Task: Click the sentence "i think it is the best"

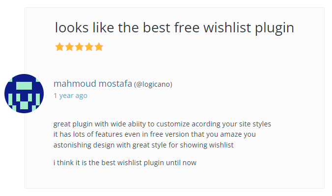Action: [125, 163]
